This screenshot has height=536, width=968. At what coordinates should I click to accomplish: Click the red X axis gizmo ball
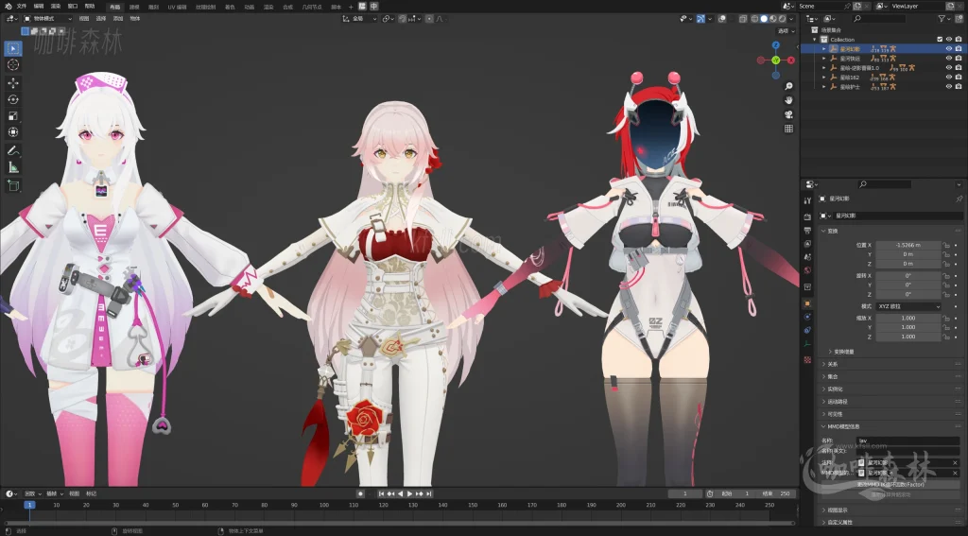pos(791,61)
